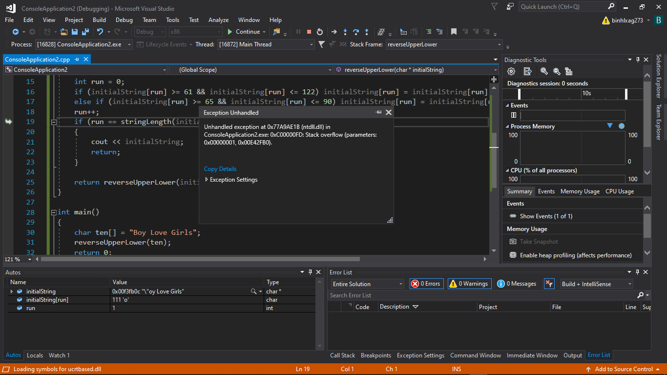Image resolution: width=667 pixels, height=375 pixels.
Task: Click the Step Over arrow icon
Action: coord(356,32)
